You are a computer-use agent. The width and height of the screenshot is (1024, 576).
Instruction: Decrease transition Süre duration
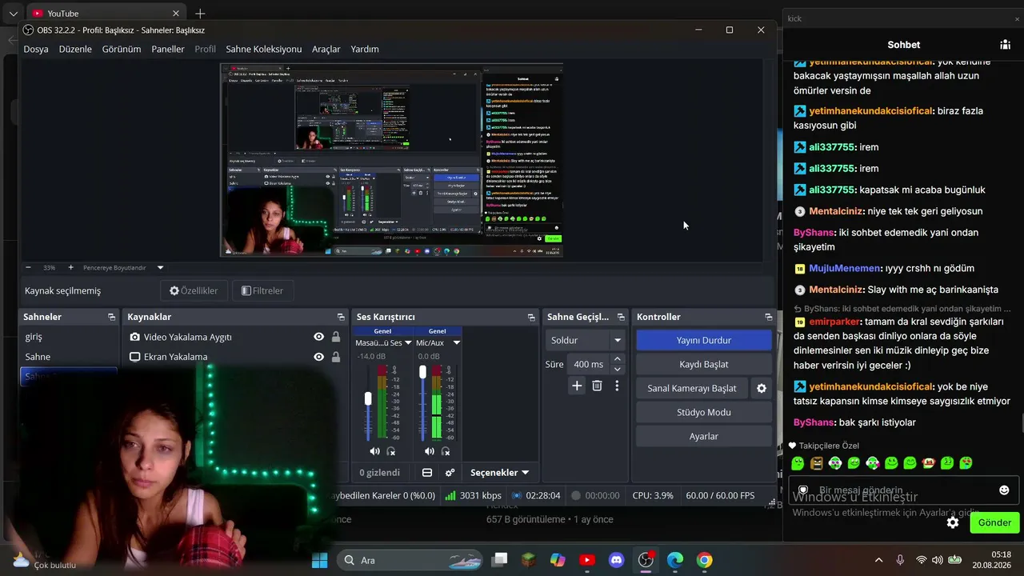pos(617,369)
